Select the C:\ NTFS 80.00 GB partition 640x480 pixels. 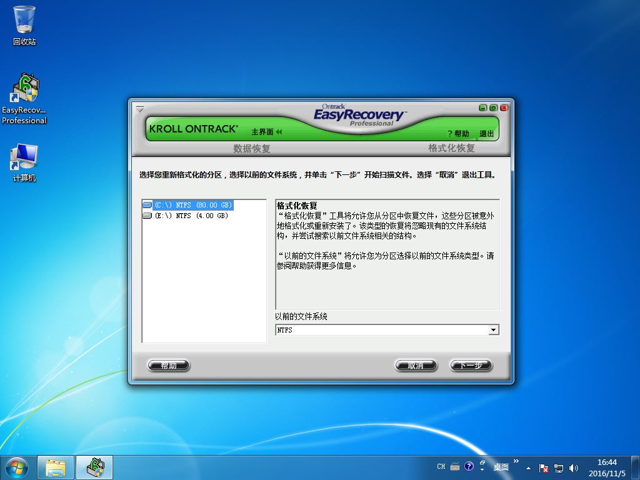[193, 205]
